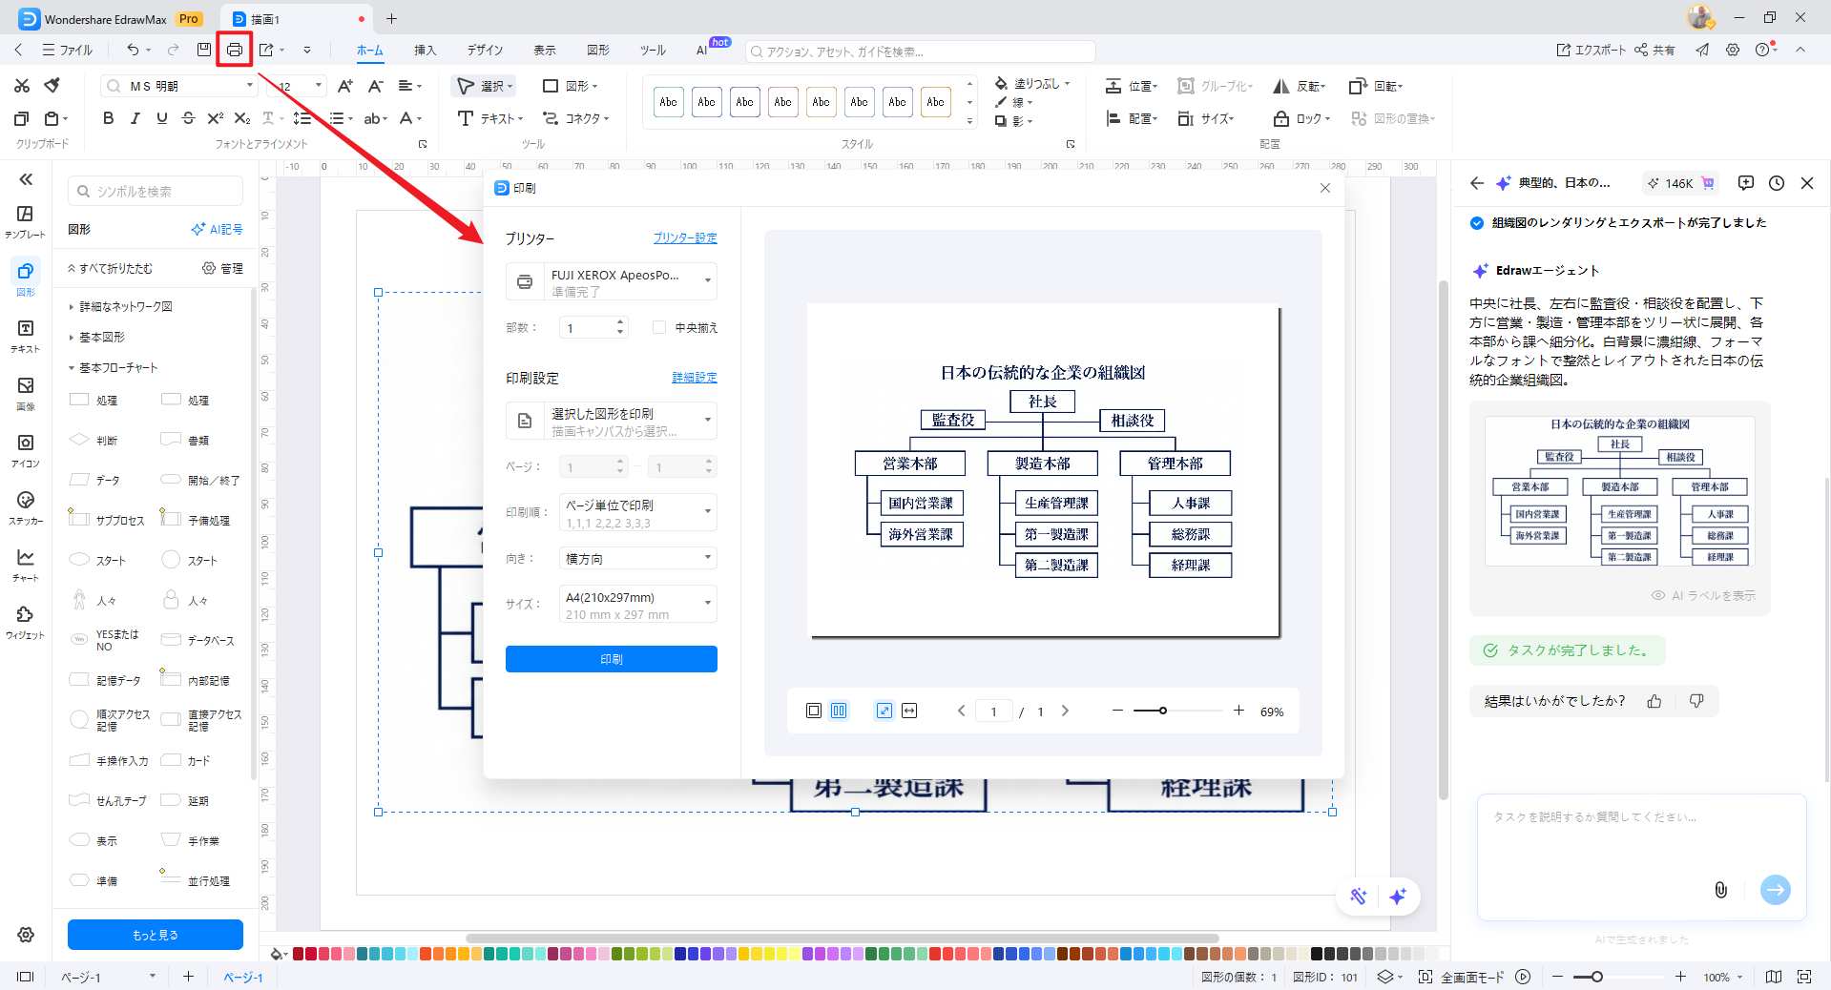Click the print preview zoom slider
This screenshot has height=990, width=1831.
click(x=1163, y=711)
